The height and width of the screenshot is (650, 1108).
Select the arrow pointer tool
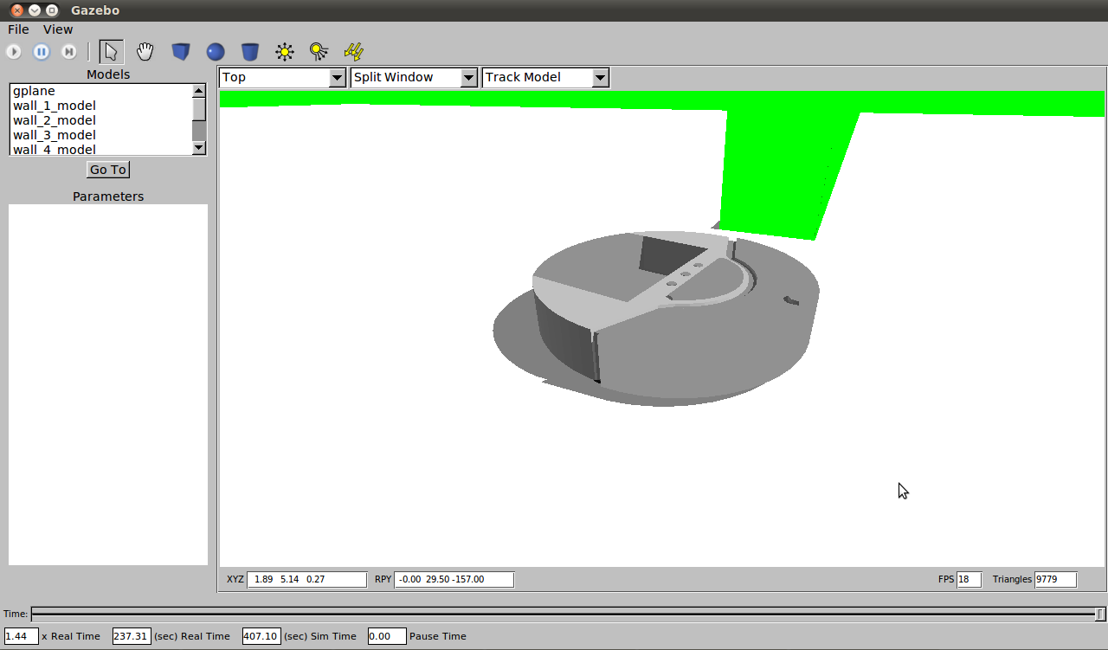tap(111, 51)
